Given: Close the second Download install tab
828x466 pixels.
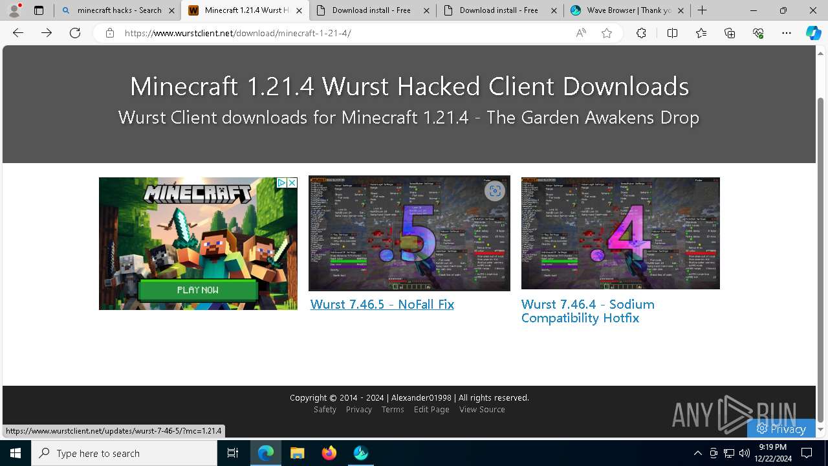Looking at the screenshot, I should [x=554, y=10].
